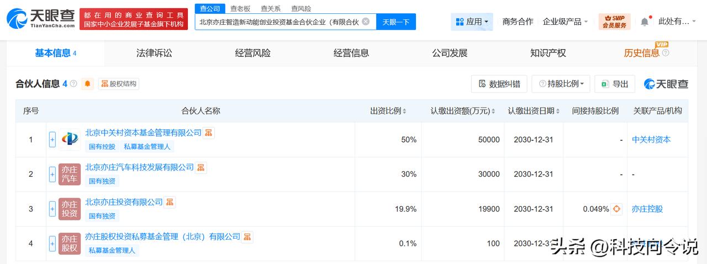The height and width of the screenshot is (264, 707).
Task: Click the 0.049% indirect holding value
Action: [596, 209]
